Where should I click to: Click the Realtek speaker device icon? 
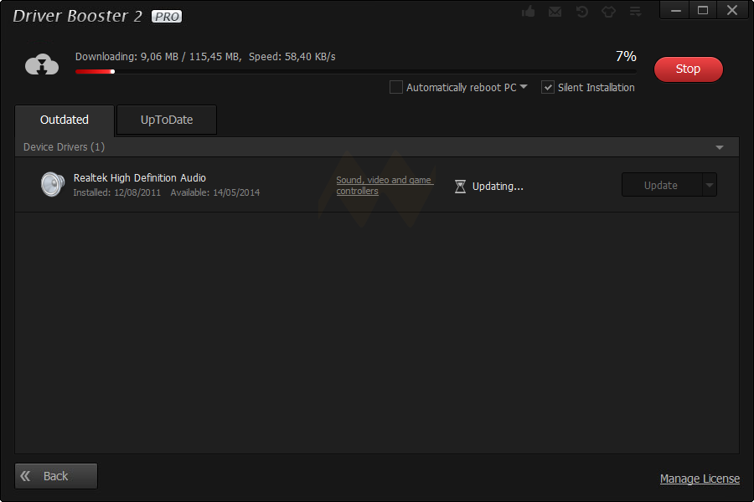(53, 184)
